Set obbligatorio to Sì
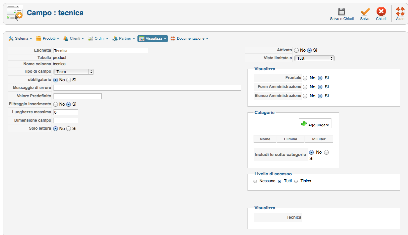This screenshot has height=235, width=408. tap(69, 80)
